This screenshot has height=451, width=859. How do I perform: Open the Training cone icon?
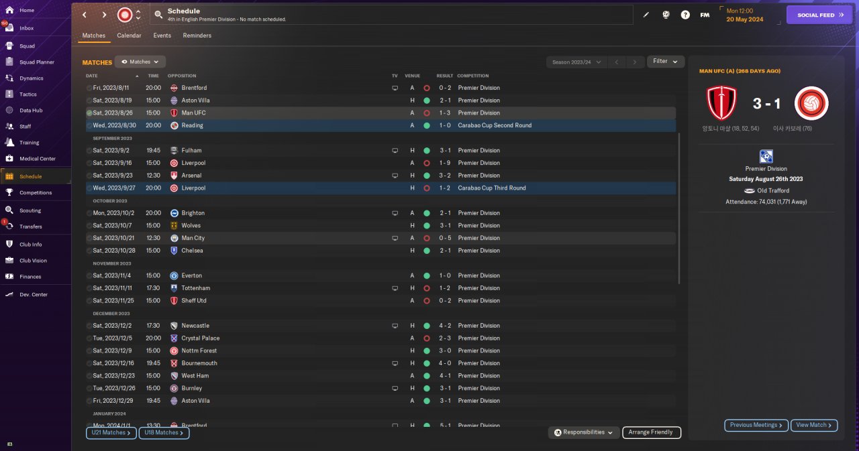pos(9,143)
